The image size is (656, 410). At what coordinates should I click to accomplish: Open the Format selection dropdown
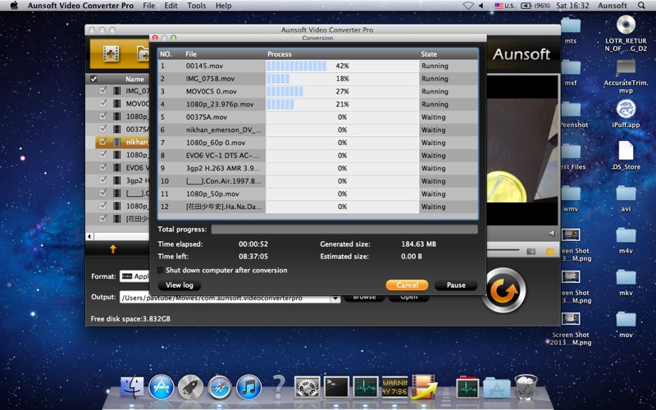pos(134,276)
